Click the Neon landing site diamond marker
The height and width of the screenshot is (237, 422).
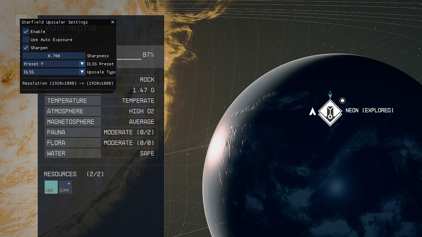coord(330,112)
